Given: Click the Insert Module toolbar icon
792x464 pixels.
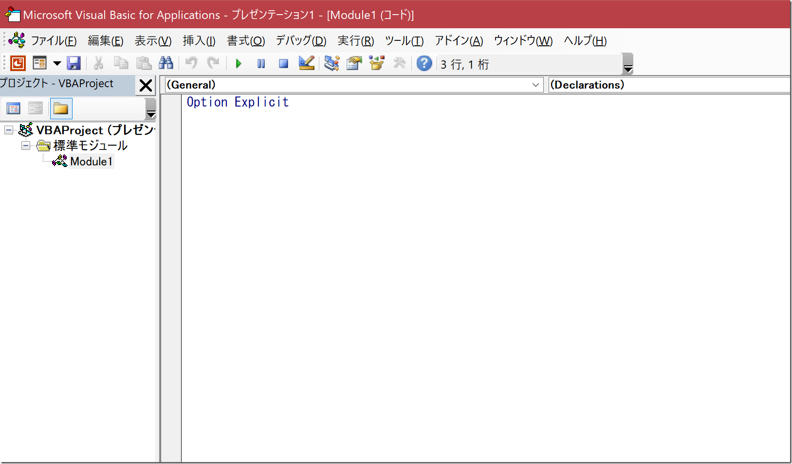Looking at the screenshot, I should 39,63.
